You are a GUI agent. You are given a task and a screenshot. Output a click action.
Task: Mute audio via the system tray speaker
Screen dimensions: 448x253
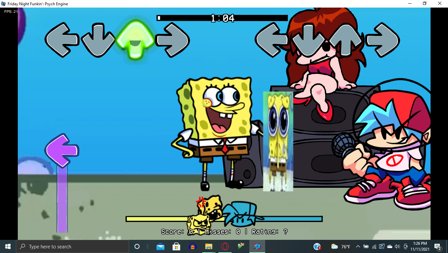click(x=397, y=246)
